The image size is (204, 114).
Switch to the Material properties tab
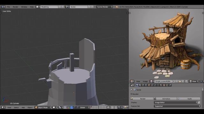(x=161, y=85)
